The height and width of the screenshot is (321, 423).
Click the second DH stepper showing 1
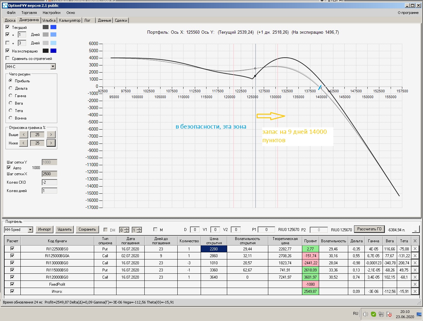137,230
